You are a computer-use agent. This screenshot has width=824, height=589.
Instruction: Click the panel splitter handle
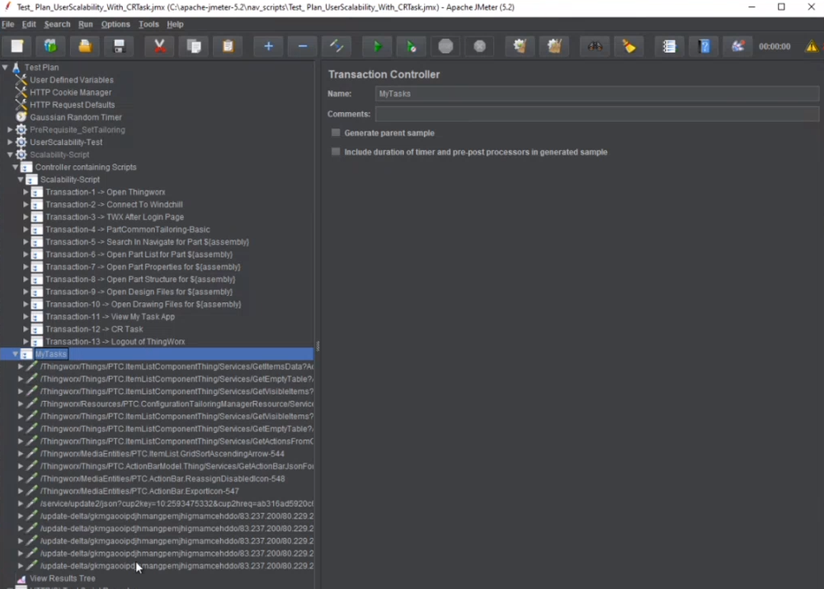tap(318, 346)
